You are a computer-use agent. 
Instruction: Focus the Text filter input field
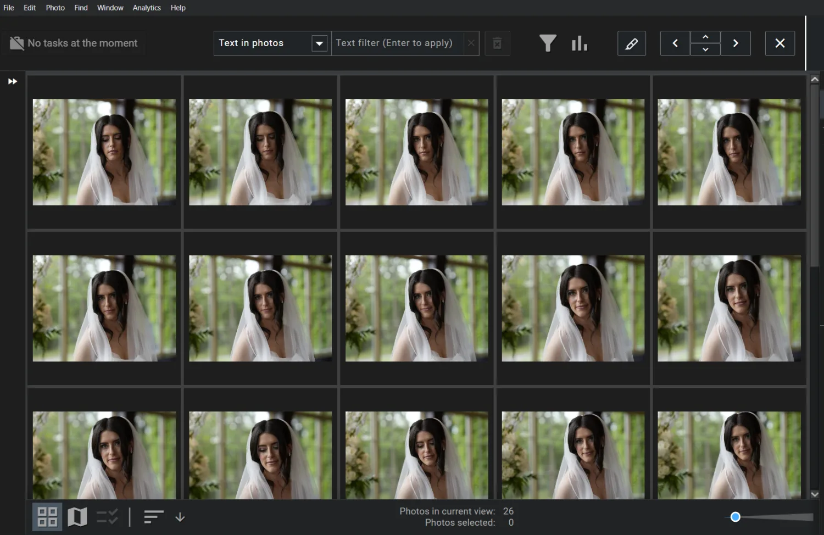point(397,43)
